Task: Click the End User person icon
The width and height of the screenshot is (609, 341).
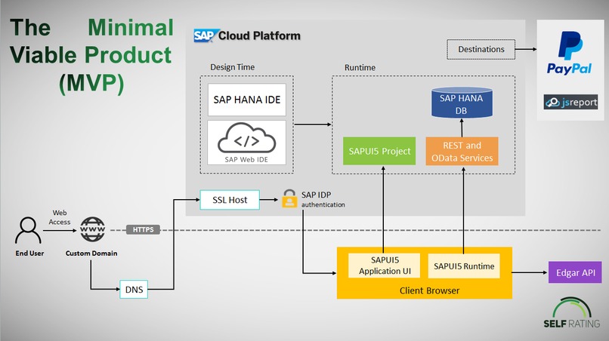Action: point(28,230)
